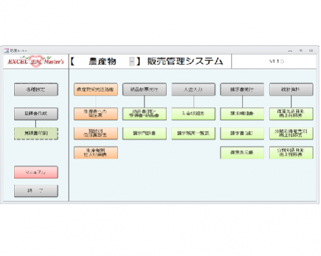Image resolution: width=321 pixels, height=256 pixels.
Task: Open the 分類別品目別 売上推移表 button
Action: point(291,153)
